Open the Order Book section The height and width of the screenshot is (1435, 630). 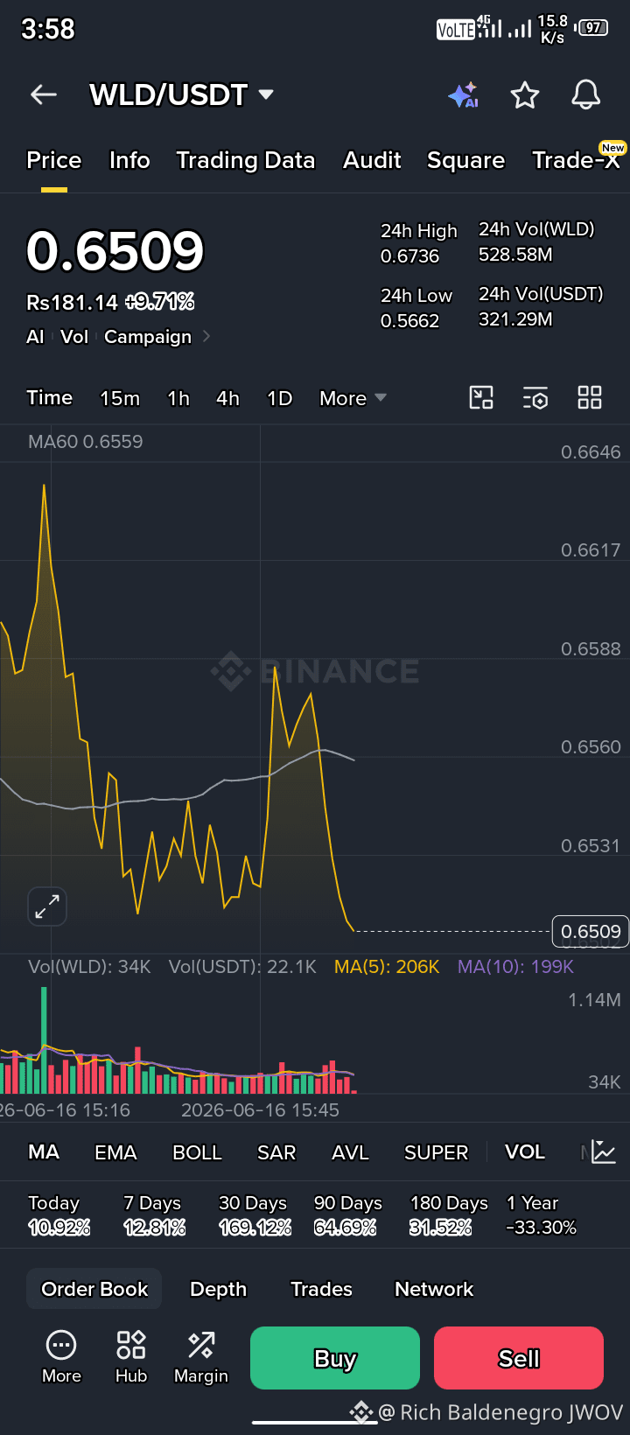pyautogui.click(x=94, y=1289)
